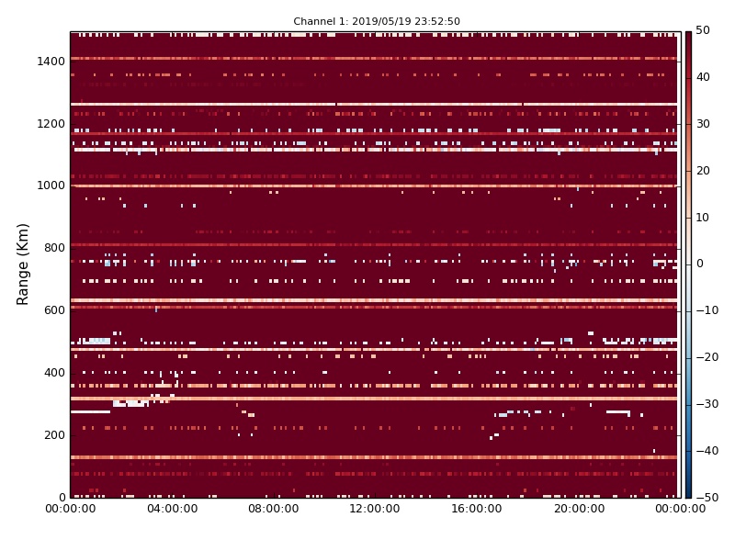Screen dimensions: 735x551
Task: Select the 1200 tick on range axis
Action: (x=51, y=124)
